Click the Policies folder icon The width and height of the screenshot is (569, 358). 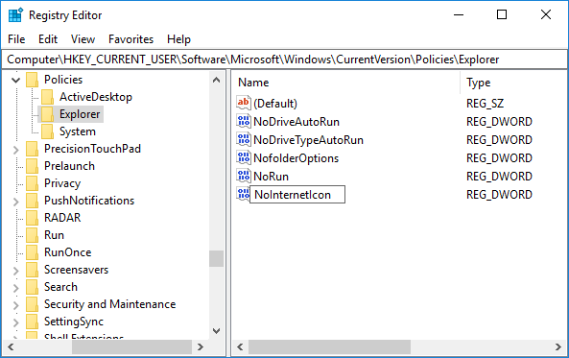point(32,80)
